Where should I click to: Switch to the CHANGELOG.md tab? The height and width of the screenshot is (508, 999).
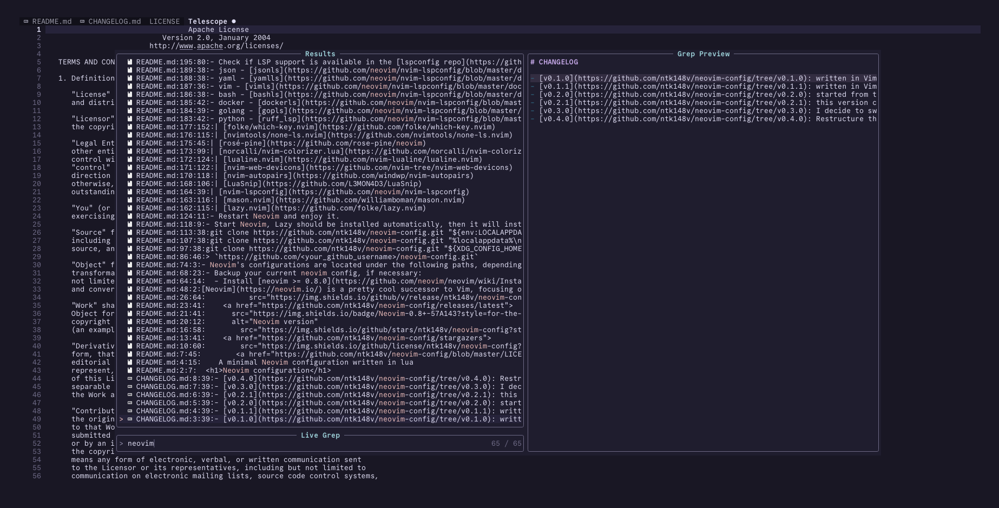point(114,22)
